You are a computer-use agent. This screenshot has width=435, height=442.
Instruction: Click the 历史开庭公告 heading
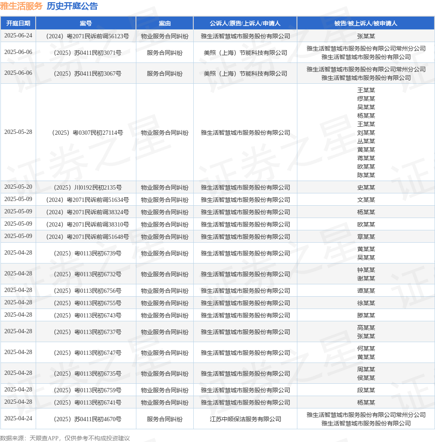(x=72, y=6)
